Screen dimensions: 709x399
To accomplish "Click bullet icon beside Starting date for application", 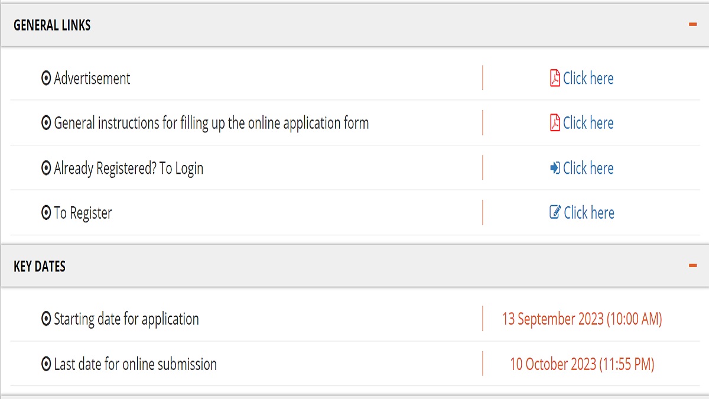I will pos(46,319).
